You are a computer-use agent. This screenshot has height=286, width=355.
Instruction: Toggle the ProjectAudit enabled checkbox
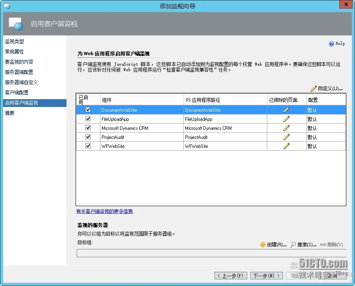tap(88, 137)
